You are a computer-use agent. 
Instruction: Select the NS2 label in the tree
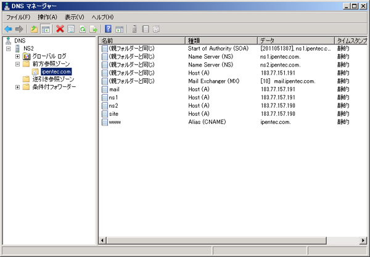coord(28,49)
